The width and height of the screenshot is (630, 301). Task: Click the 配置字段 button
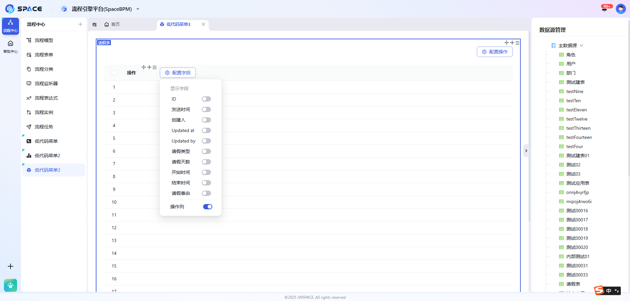tap(178, 73)
